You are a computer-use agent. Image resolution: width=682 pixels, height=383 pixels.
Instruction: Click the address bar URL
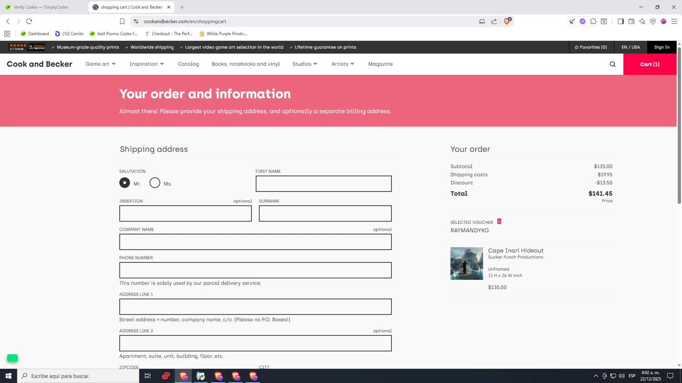pos(185,21)
